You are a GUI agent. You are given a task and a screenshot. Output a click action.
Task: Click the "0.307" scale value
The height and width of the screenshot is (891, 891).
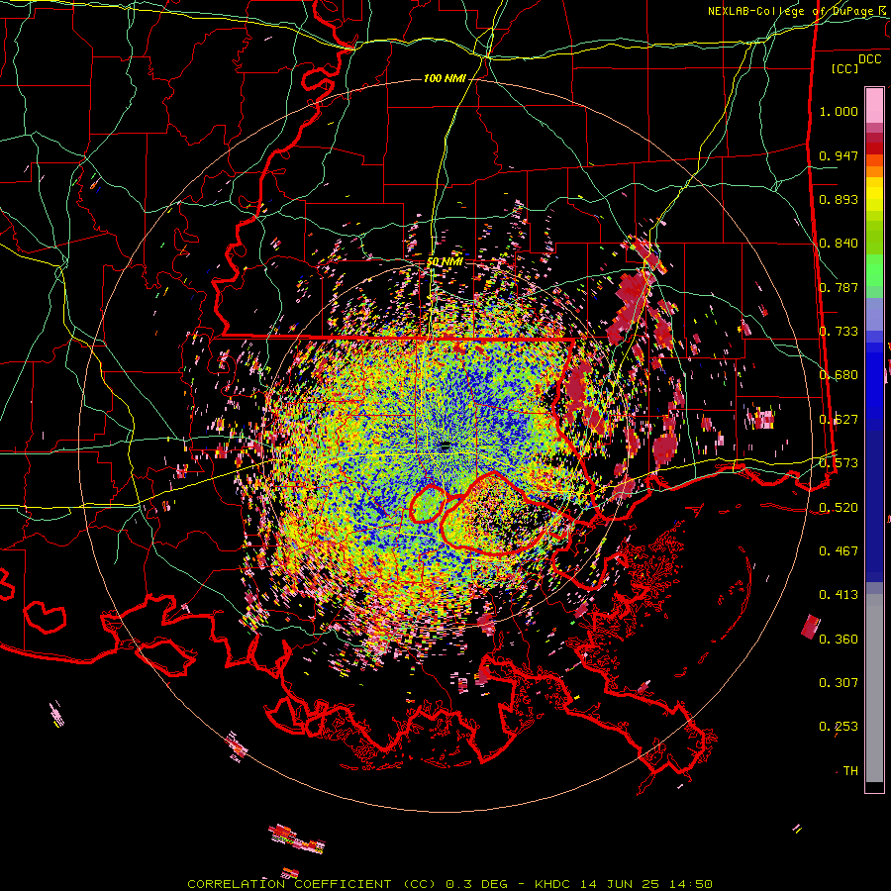point(839,682)
